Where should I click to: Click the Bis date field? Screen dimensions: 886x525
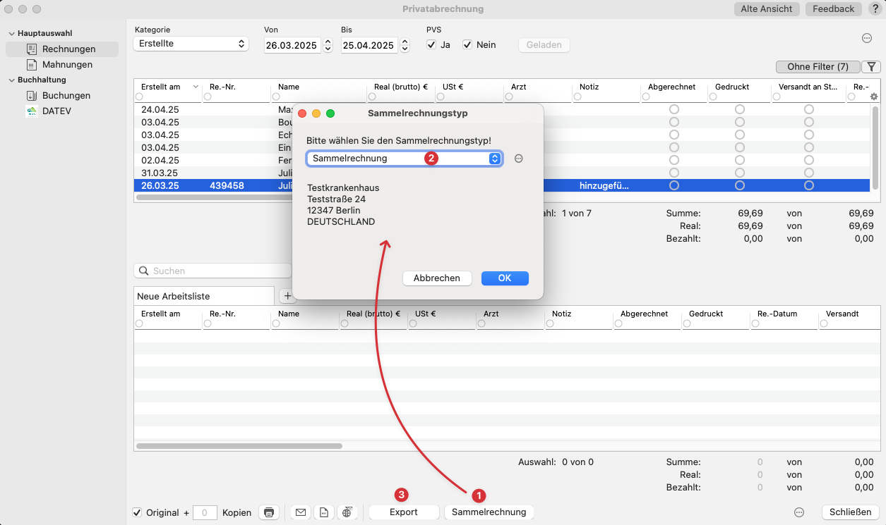(369, 45)
